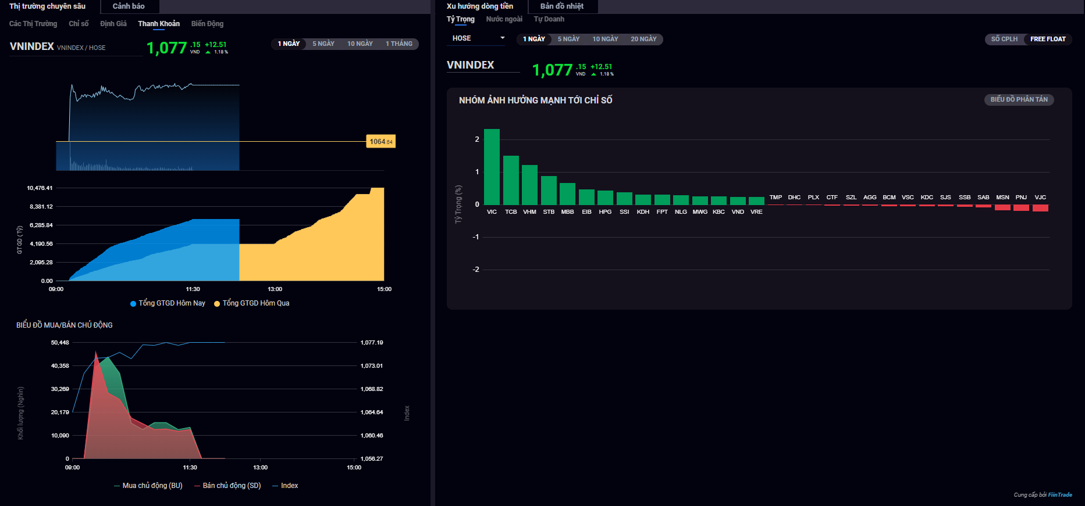Toggle the red Bán chủ động (SD) legend marker
Image resolution: width=1085 pixels, height=506 pixels.
(197, 486)
